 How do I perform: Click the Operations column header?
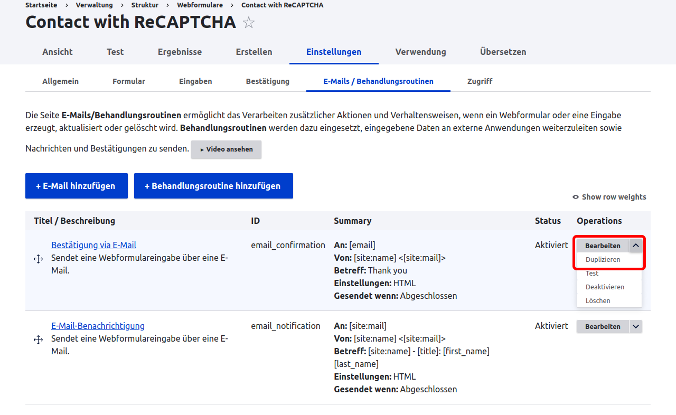point(599,221)
